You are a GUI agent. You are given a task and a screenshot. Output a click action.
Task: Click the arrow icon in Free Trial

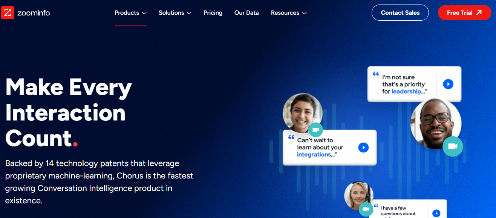pos(479,12)
